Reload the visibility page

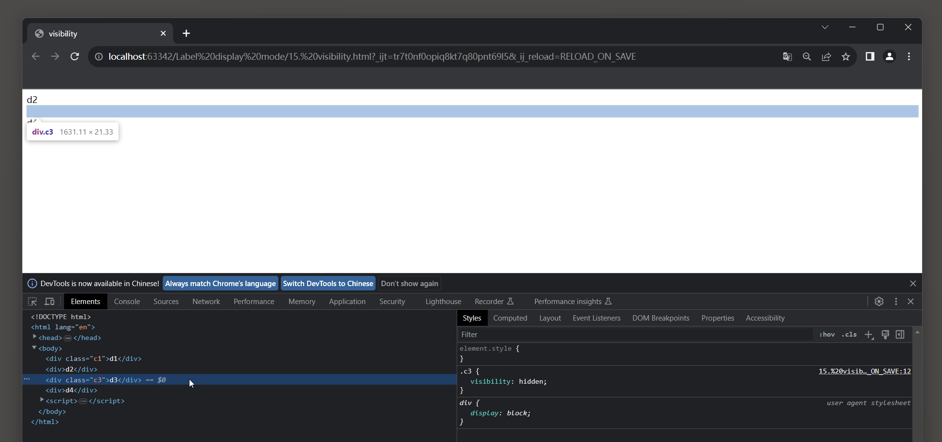74,56
